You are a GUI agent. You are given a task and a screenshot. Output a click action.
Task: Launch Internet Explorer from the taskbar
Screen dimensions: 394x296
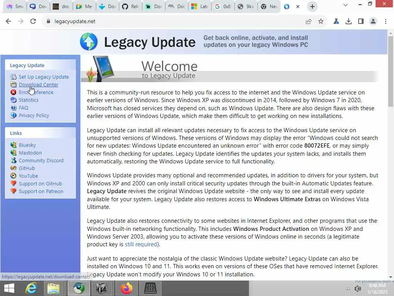click(31, 288)
